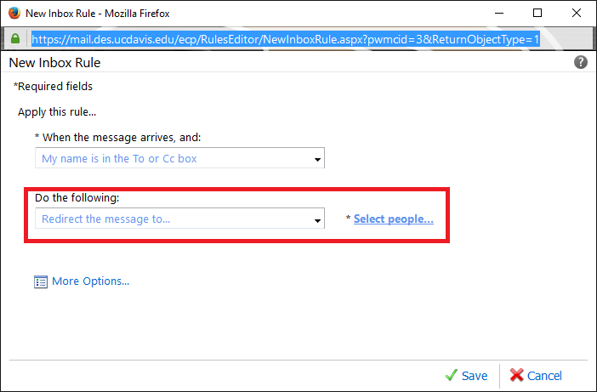Expand arrow of 'Redirect the message to' dropdown

pyautogui.click(x=317, y=220)
